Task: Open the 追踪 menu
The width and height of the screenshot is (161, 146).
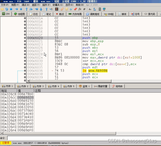Action: (x=36, y=5)
